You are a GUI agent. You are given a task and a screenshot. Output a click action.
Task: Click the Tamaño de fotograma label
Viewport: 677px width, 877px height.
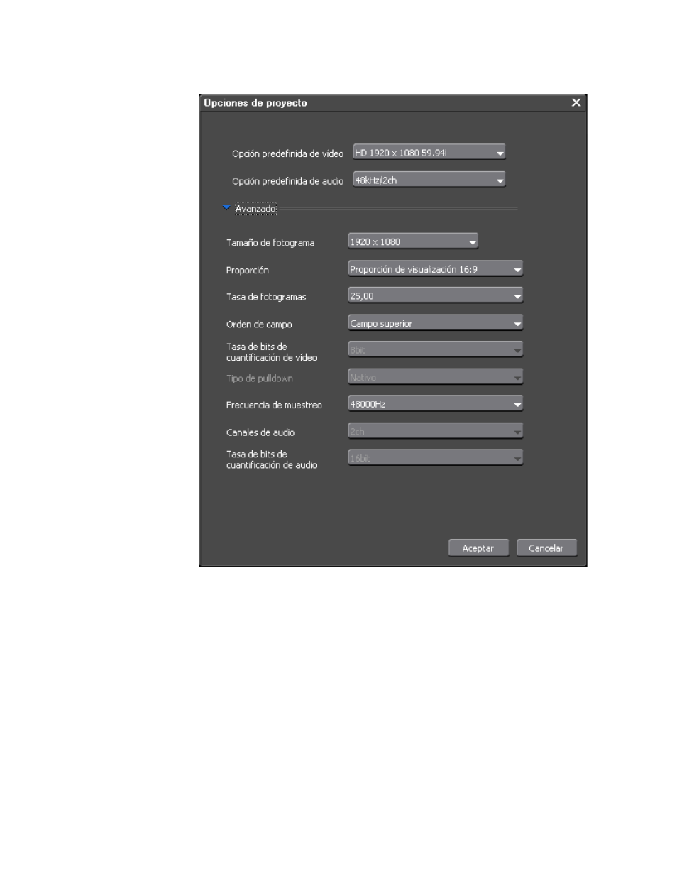270,243
